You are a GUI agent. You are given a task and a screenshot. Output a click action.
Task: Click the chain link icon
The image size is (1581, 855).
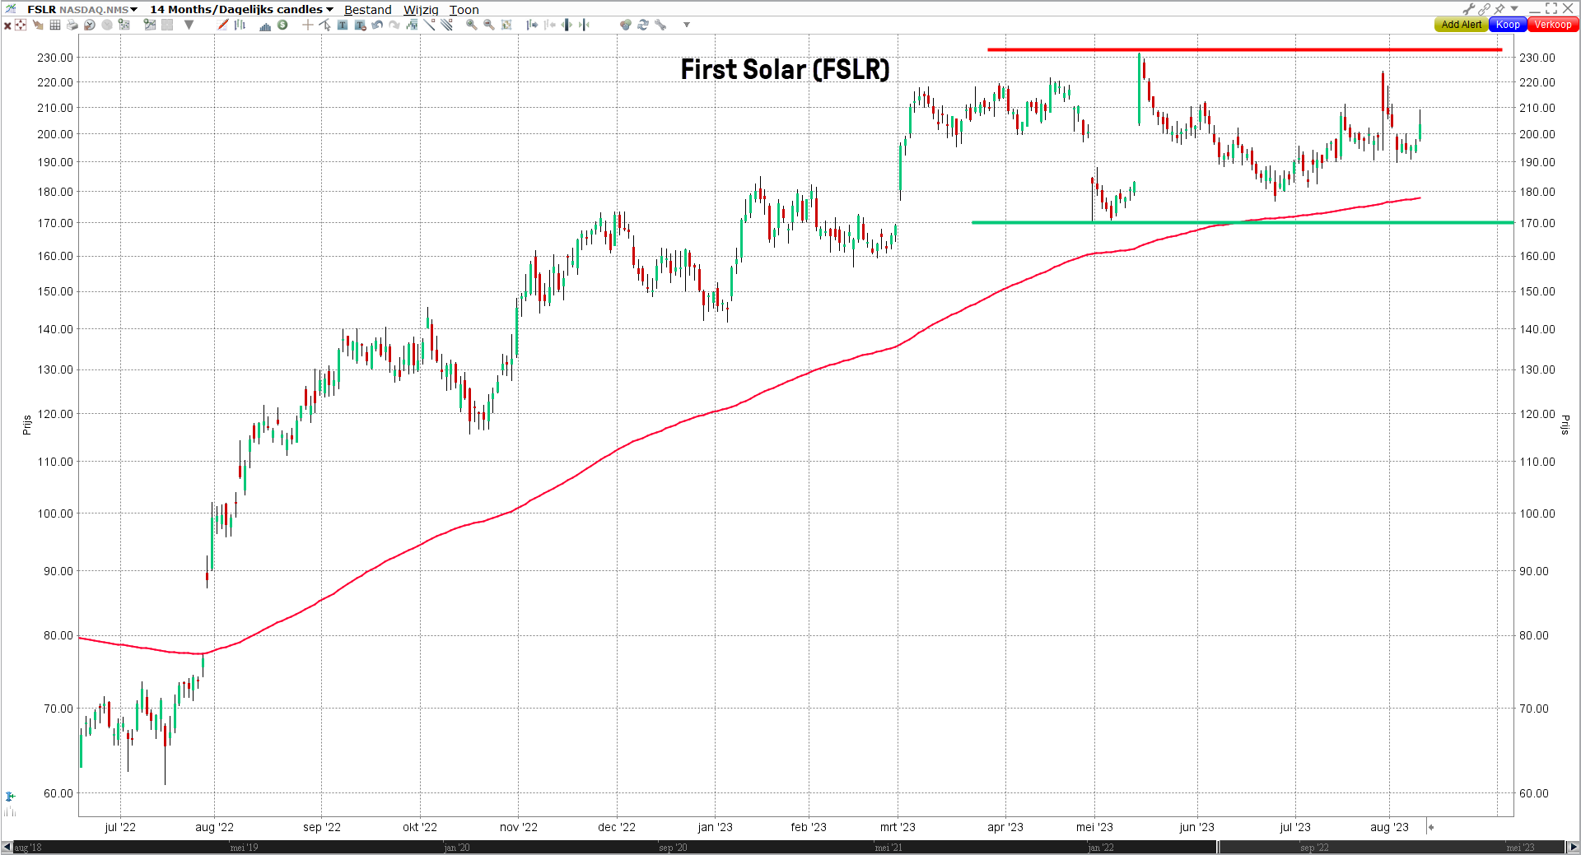coord(1485,9)
